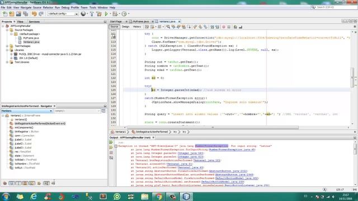Click the Build Project hammer icon
The width and height of the screenshot is (358, 201).
[92, 14]
